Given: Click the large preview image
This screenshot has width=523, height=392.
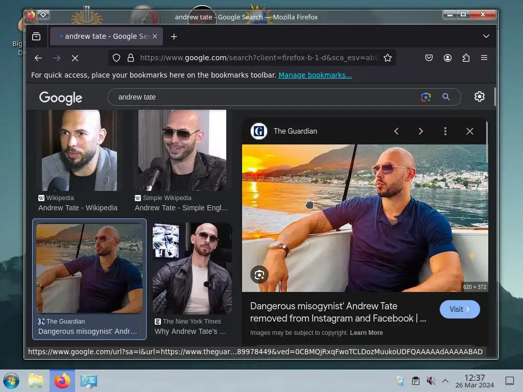Looking at the screenshot, I should (x=365, y=218).
